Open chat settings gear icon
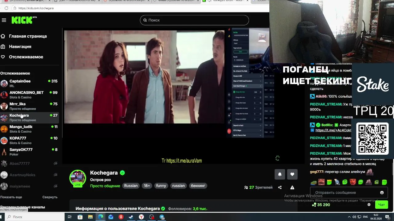394x221 pixels. pos(369,205)
